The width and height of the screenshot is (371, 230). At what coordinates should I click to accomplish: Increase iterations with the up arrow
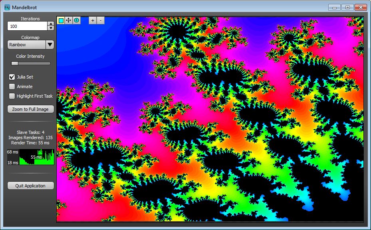click(51, 24)
